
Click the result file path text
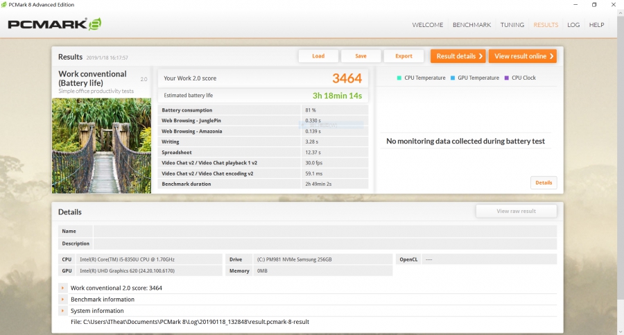click(190, 322)
